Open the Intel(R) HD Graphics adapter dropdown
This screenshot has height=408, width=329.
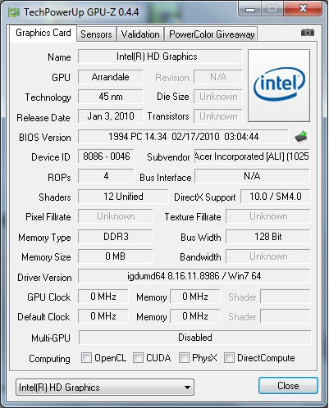[x=105, y=387]
